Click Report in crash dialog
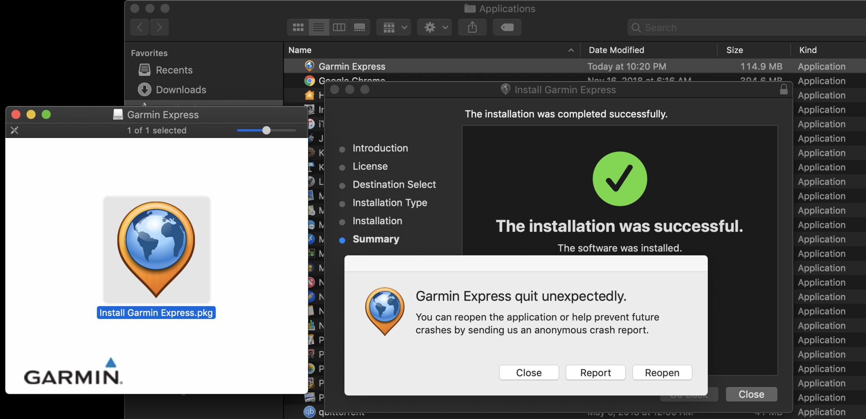The image size is (866, 419). pos(595,372)
